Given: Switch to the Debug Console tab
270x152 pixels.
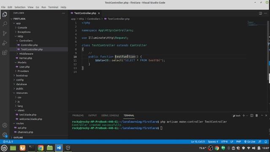Looking at the screenshot, I should tap(110, 115).
